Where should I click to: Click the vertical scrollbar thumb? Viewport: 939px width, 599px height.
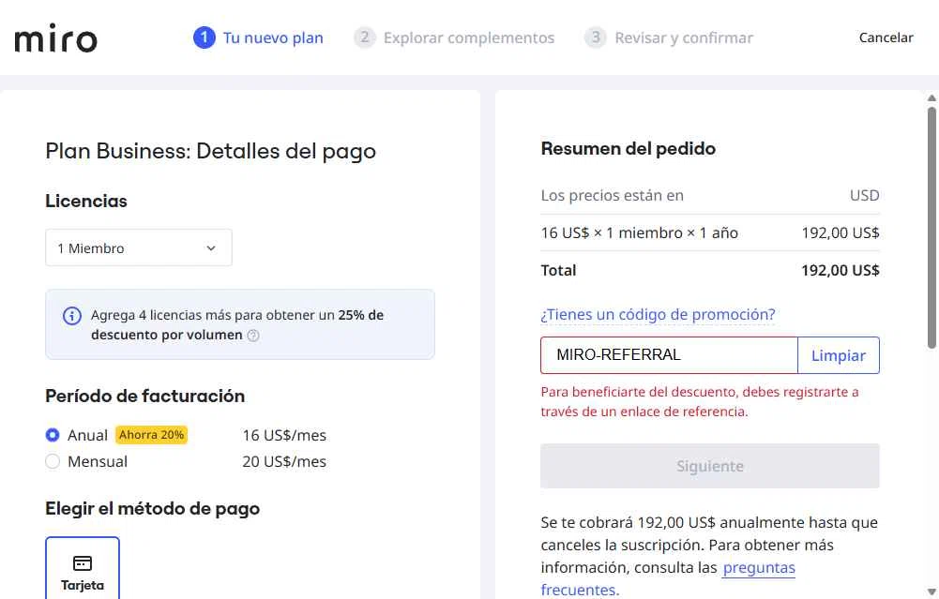tap(931, 228)
